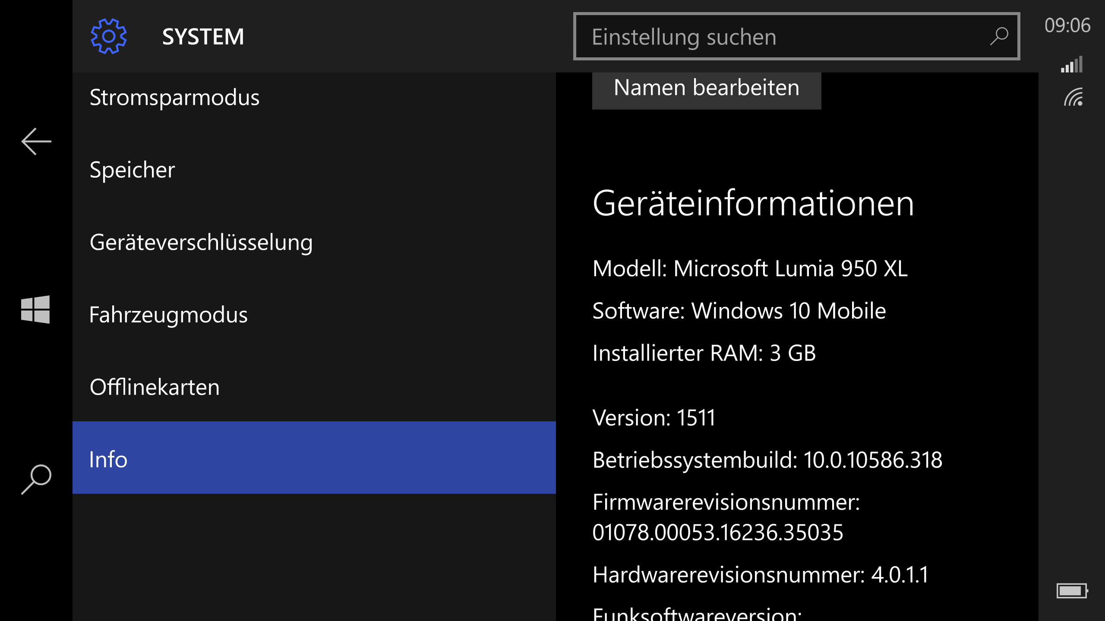
Task: Tap 'Installierter RAM: 3 GB'
Action: click(x=704, y=353)
